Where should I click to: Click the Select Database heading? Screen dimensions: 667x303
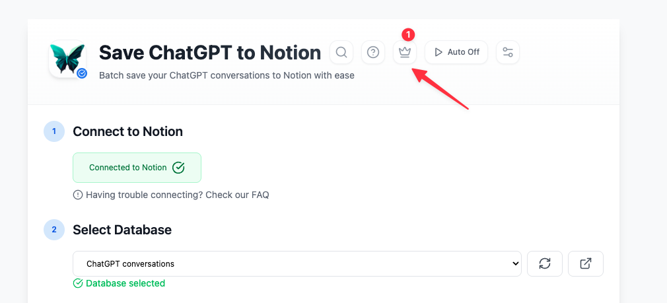(122, 230)
